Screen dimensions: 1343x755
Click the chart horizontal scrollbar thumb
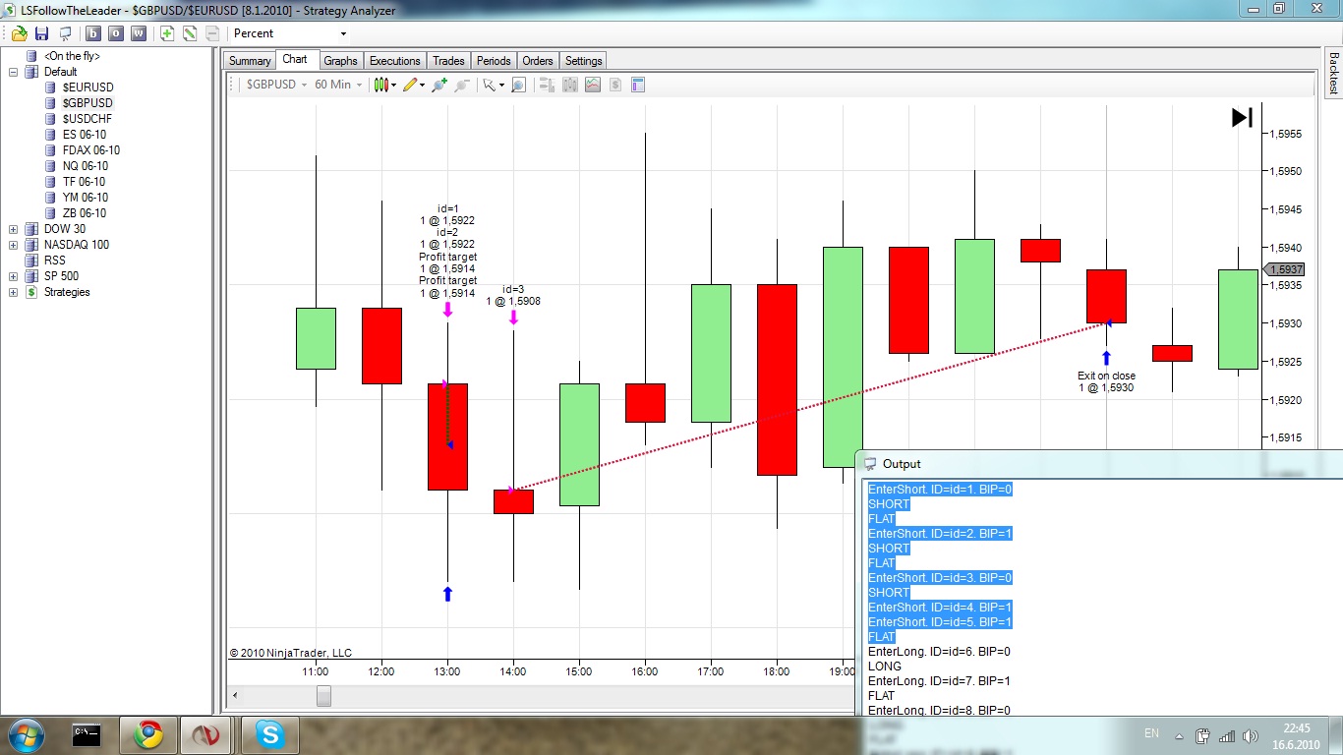[323, 696]
